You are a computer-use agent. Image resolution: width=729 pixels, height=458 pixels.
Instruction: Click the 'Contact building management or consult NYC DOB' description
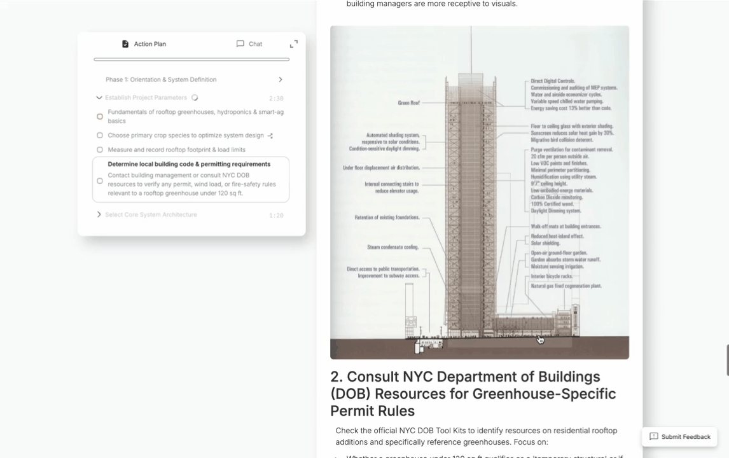[x=192, y=184]
